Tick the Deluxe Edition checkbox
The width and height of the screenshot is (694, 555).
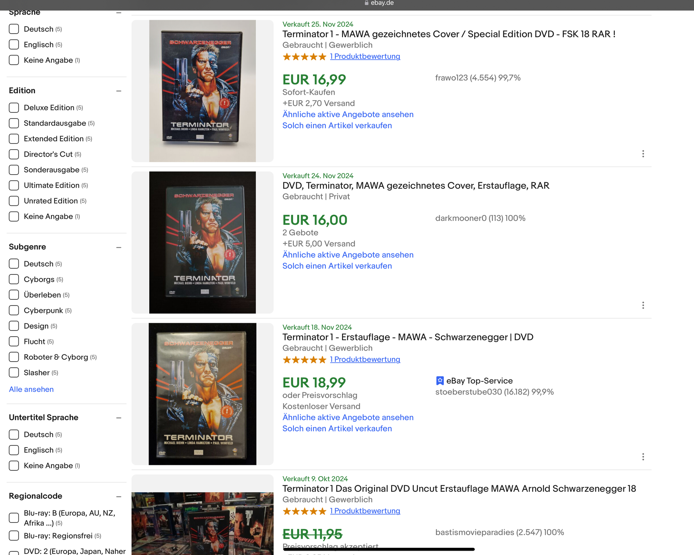click(x=14, y=108)
